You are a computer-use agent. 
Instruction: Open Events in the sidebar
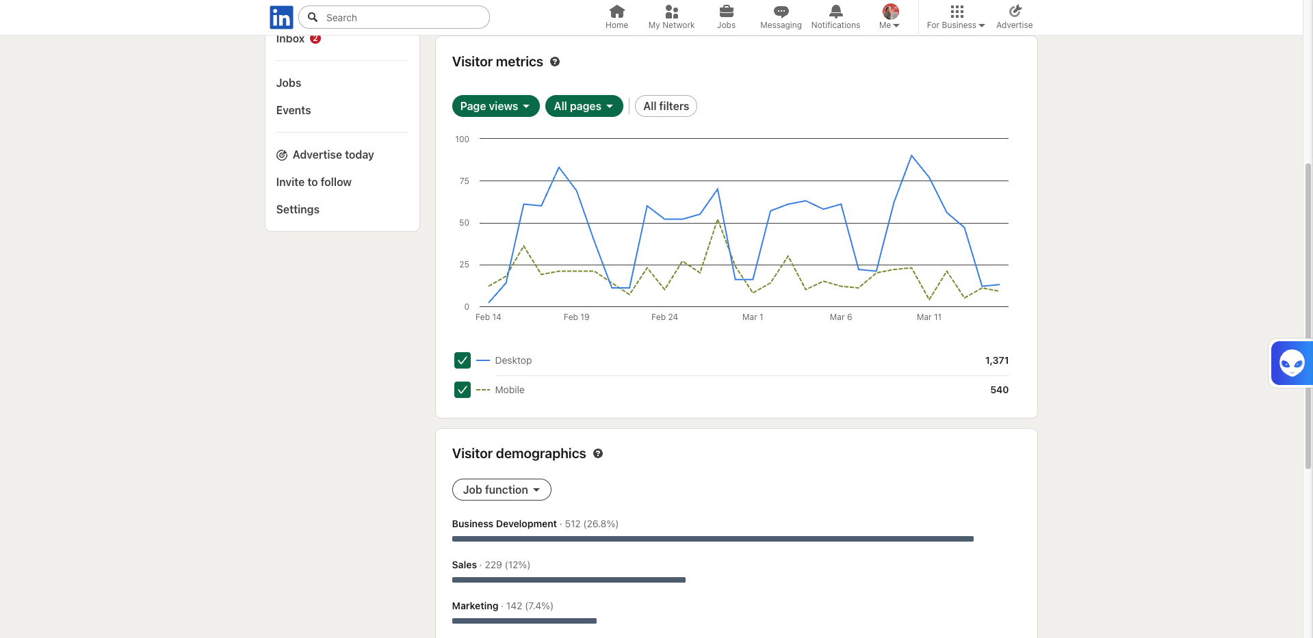[294, 110]
